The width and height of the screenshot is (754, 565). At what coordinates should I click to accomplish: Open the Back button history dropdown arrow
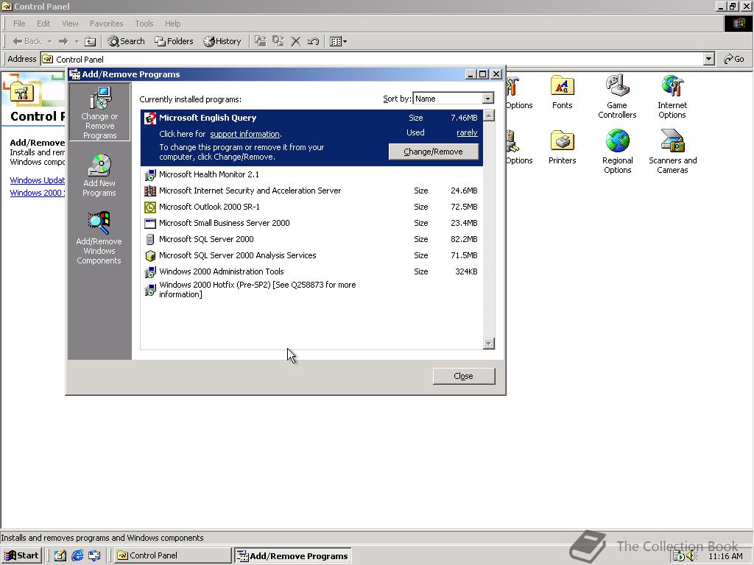[49, 41]
